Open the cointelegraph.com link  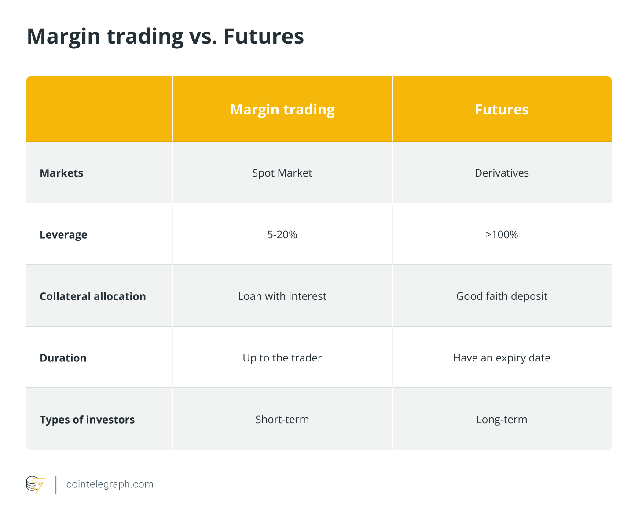110,484
